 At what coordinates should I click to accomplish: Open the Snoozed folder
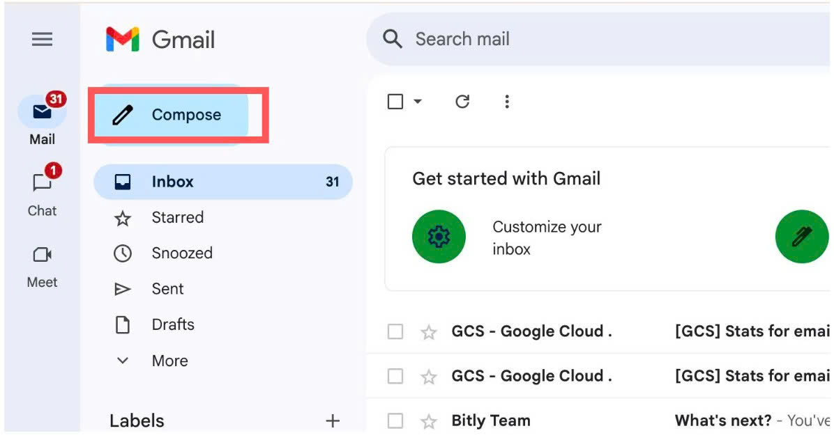tap(223, 253)
